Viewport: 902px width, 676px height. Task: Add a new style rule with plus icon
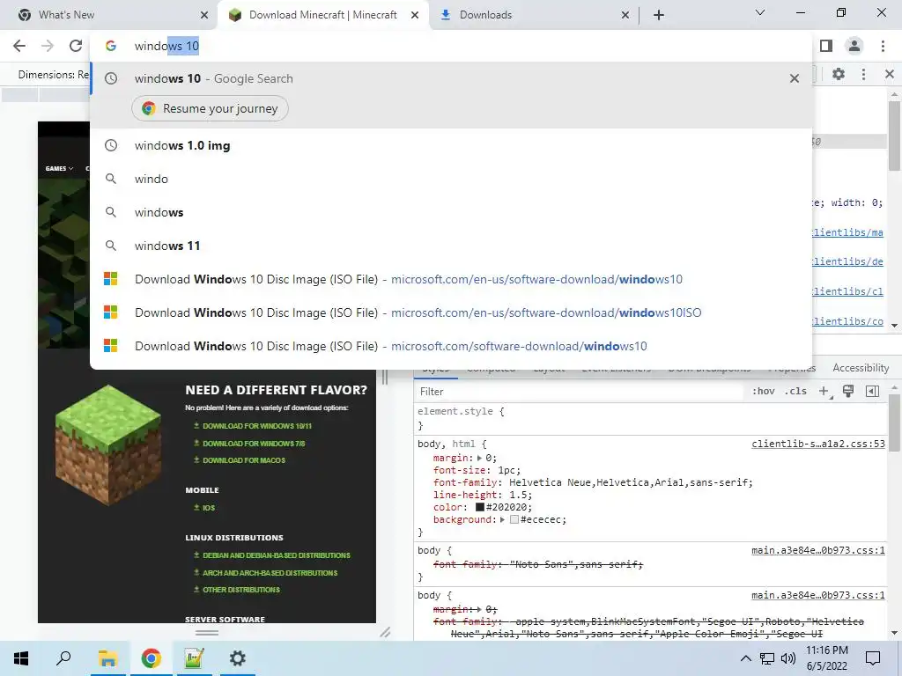pos(824,392)
